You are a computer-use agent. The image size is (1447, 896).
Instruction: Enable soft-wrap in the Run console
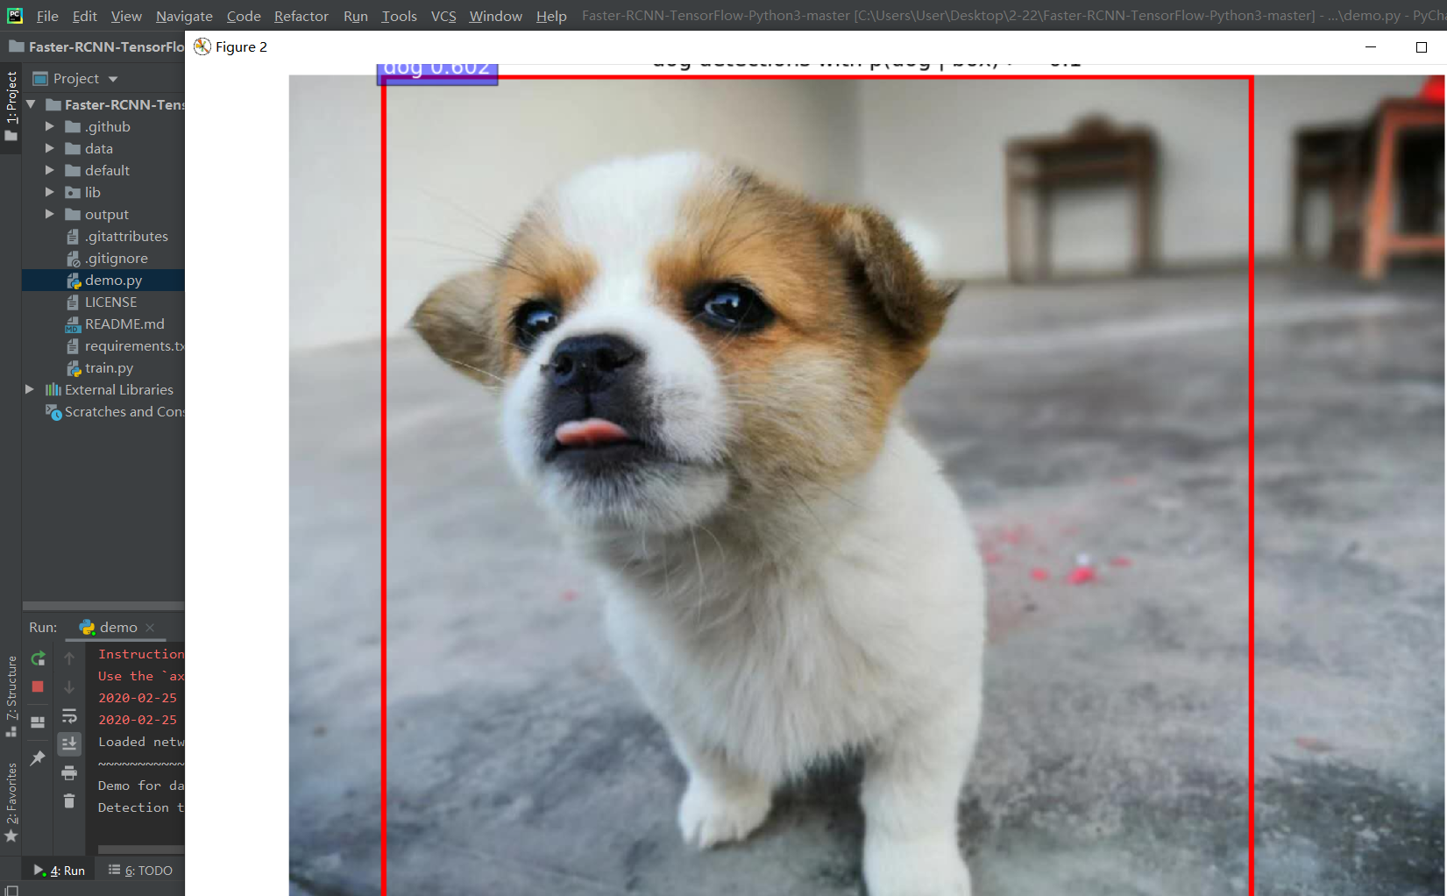pos(69,716)
